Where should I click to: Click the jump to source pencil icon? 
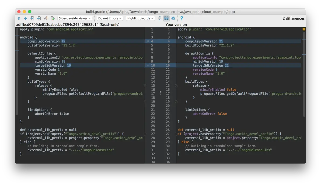click(53, 18)
